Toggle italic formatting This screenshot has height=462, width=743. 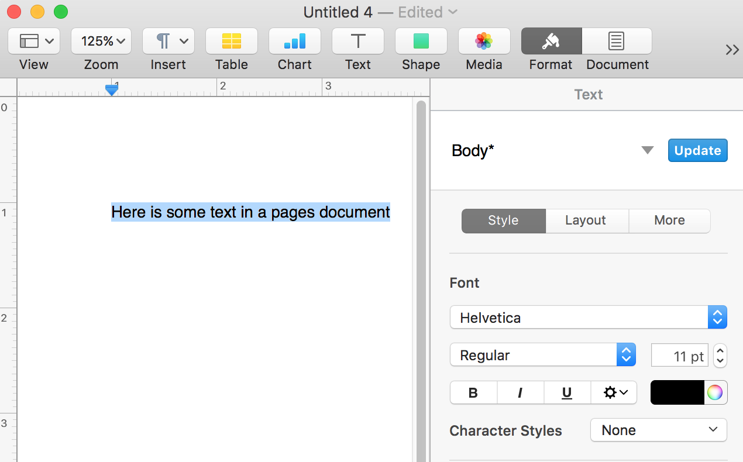coord(520,392)
